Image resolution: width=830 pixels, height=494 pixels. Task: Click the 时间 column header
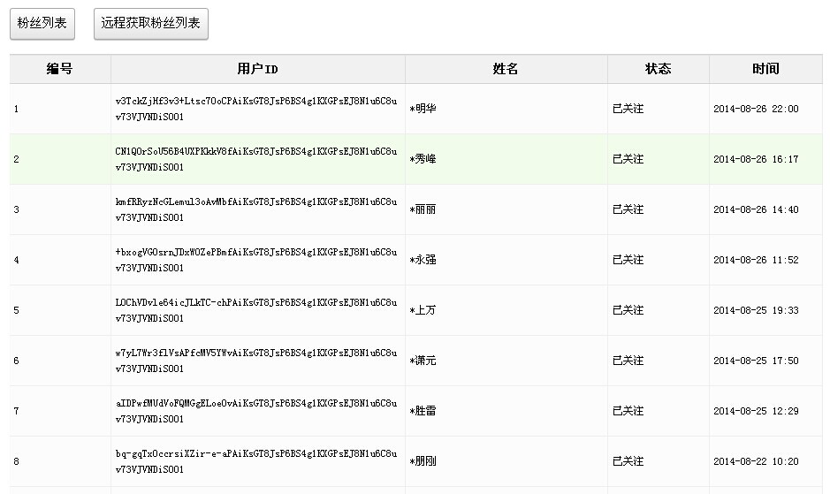pyautogui.click(x=765, y=69)
